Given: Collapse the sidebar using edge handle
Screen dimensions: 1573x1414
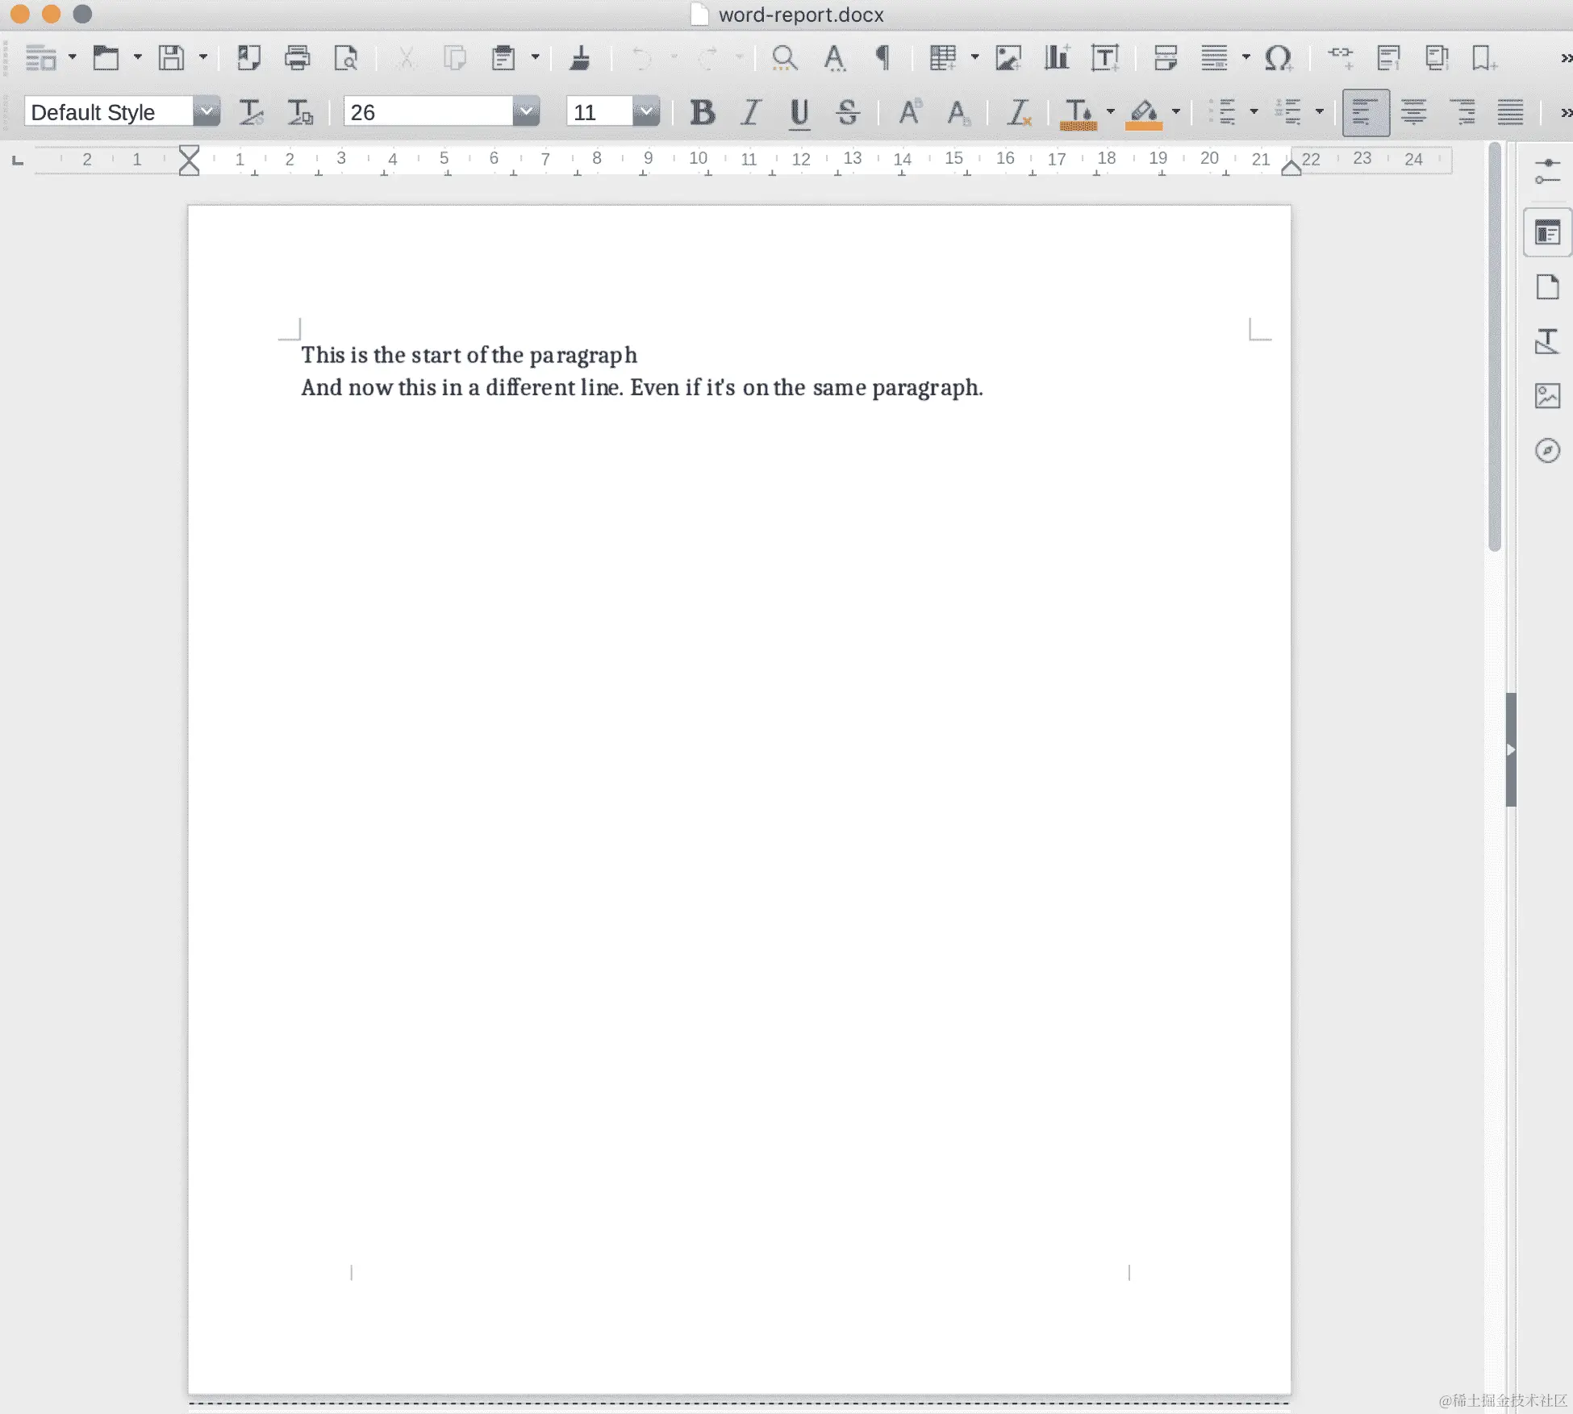Looking at the screenshot, I should coord(1511,749).
